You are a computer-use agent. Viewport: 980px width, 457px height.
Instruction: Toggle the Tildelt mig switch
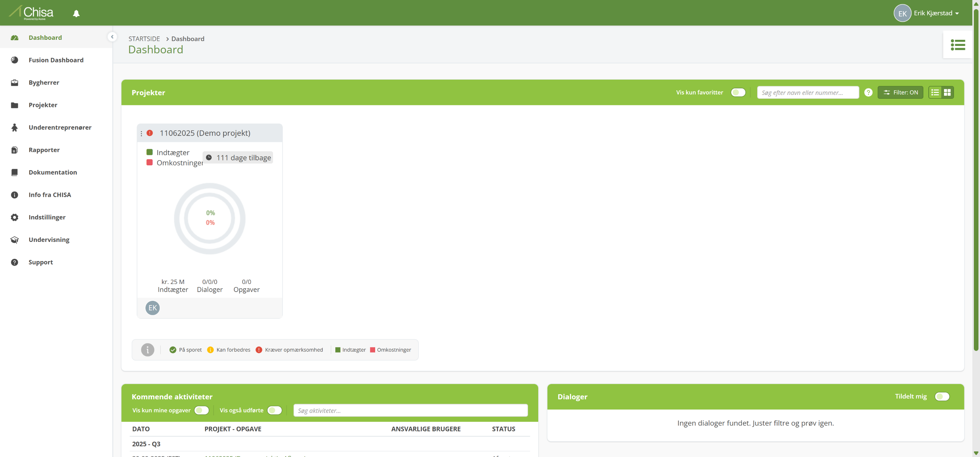click(942, 396)
